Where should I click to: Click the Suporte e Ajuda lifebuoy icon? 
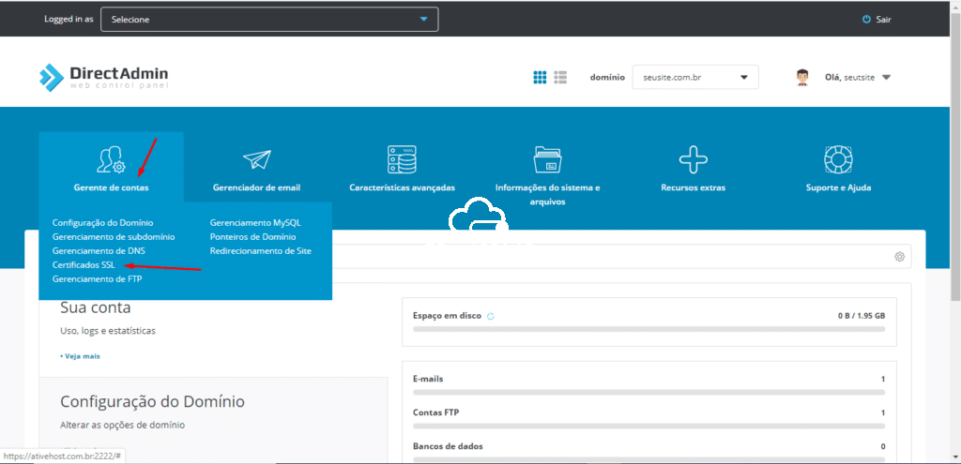[837, 159]
